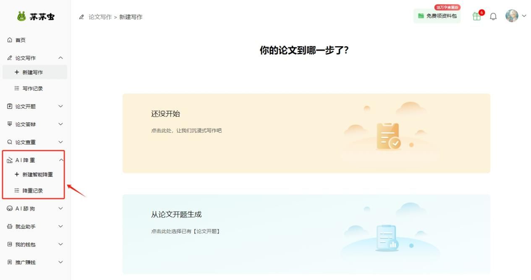Click the orange clipboard illustration in 还没开始
This screenshot has height=280, width=531.
pos(388,136)
